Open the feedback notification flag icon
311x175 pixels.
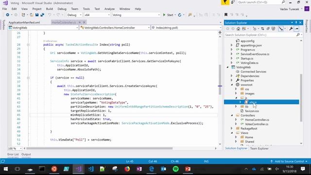click(x=225, y=2)
